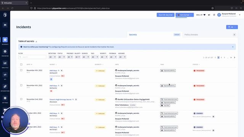This screenshot has height=137, width=244.
Task: Sort table by Severity column
Action: pos(99,64)
